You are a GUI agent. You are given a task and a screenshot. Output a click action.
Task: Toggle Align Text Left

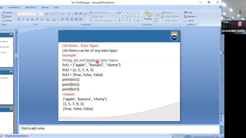[63, 20]
